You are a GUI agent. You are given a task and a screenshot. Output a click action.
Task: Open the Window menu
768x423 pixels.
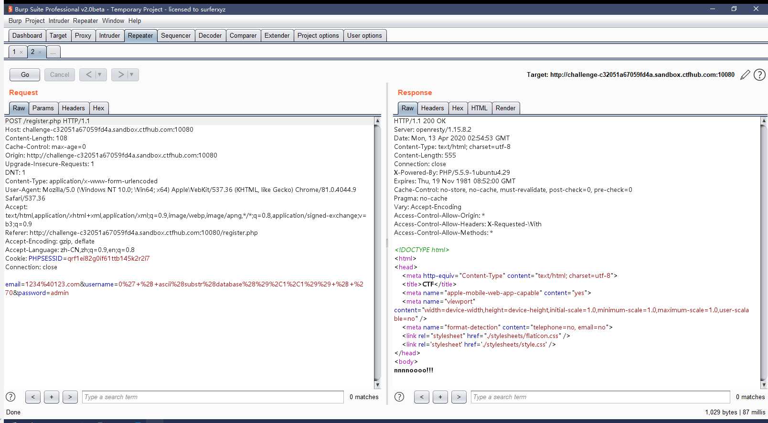pyautogui.click(x=113, y=21)
